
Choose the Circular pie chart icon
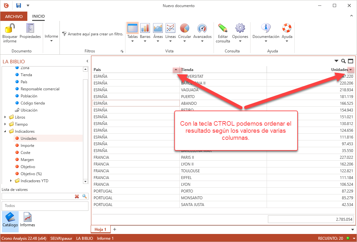point(184,28)
